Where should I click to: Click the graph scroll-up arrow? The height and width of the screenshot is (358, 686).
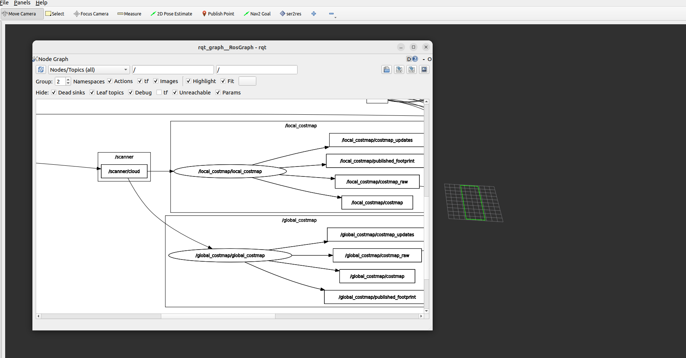click(426, 101)
